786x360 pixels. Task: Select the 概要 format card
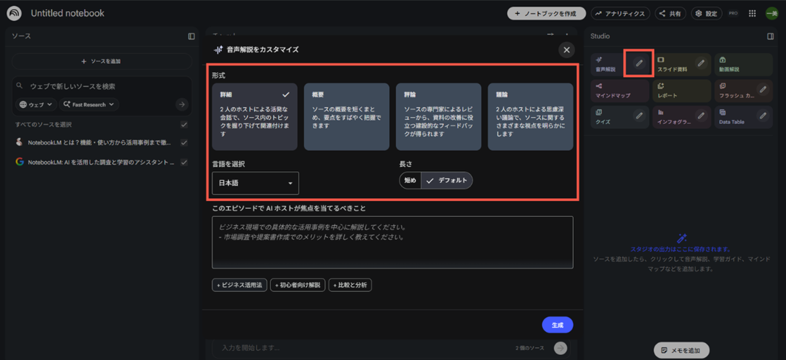[x=346, y=117]
